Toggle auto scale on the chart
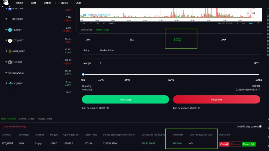This screenshot has width=269, height=151. click(251, 23)
